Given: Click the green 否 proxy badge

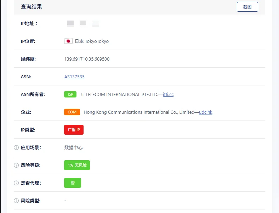Looking at the screenshot, I should [x=73, y=183].
